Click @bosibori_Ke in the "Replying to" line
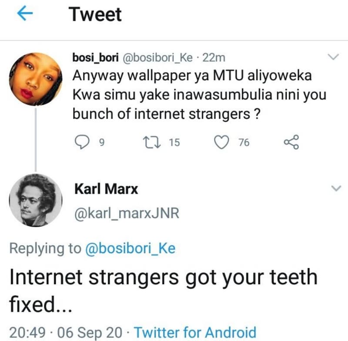348x341 pixels. pos(130,248)
